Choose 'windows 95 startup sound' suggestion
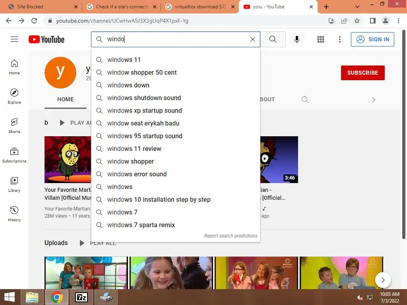Image resolution: width=407 pixels, height=305 pixels. coord(176,136)
